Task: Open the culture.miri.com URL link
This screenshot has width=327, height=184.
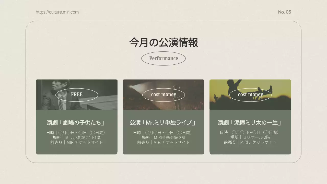Action: point(57,12)
